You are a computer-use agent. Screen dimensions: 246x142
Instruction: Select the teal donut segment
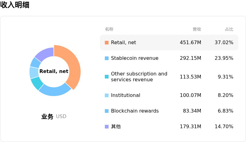tap(37, 83)
